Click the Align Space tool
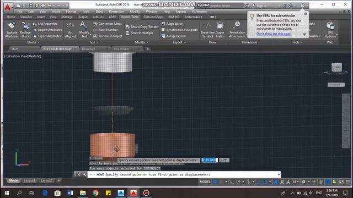 [x=172, y=24]
